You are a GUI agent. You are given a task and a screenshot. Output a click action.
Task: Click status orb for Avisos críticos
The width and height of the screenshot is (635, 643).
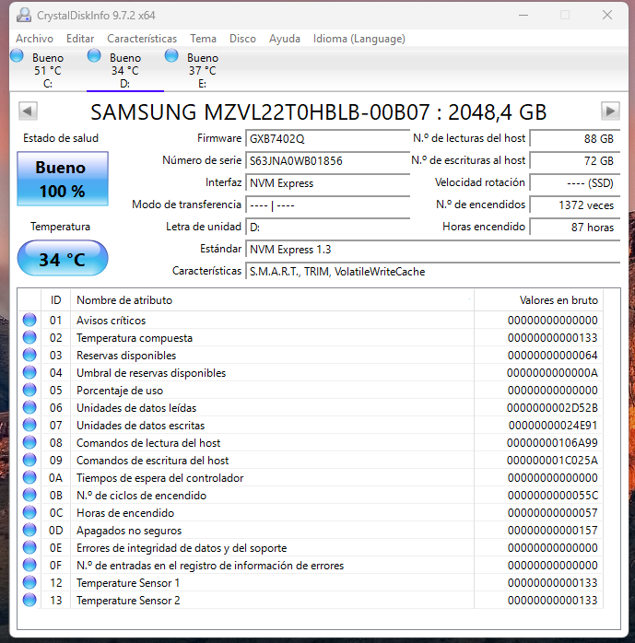pos(29,321)
